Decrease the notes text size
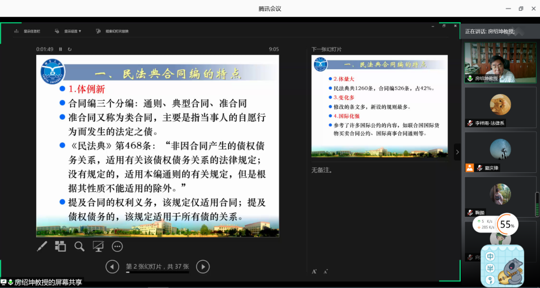The width and height of the screenshot is (540, 288). pyautogui.click(x=325, y=272)
